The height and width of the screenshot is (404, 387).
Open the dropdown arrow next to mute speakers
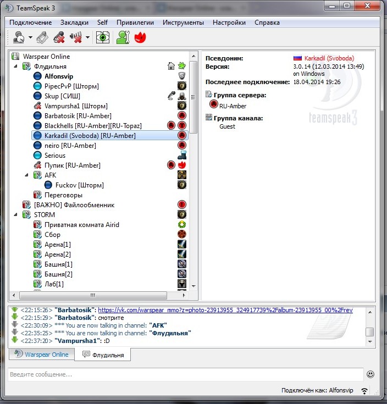click(x=87, y=37)
